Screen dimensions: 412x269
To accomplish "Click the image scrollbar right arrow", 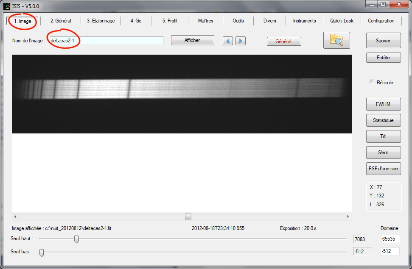I will click(348, 217).
